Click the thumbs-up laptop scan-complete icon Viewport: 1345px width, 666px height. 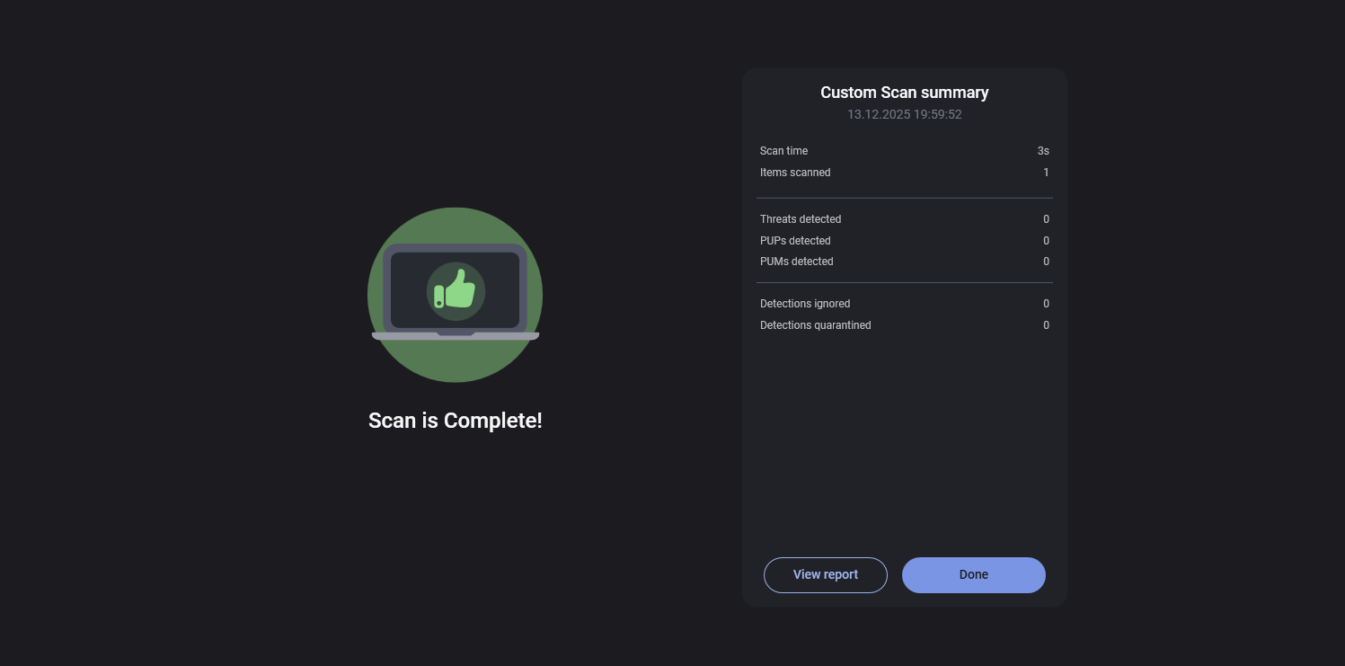456,295
